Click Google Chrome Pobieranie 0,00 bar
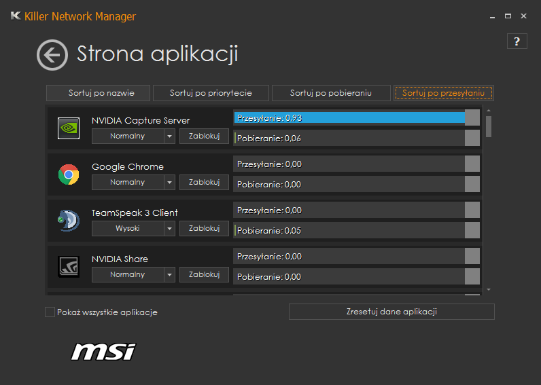The image size is (541, 385). tap(356, 185)
